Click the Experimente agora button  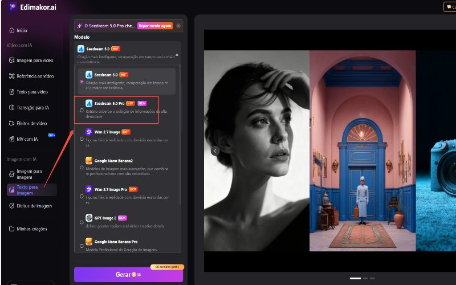tap(155, 26)
